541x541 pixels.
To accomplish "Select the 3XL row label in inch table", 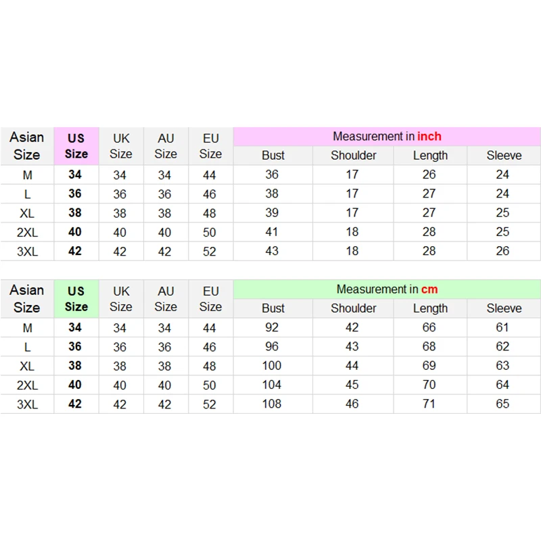I will pos(27,251).
